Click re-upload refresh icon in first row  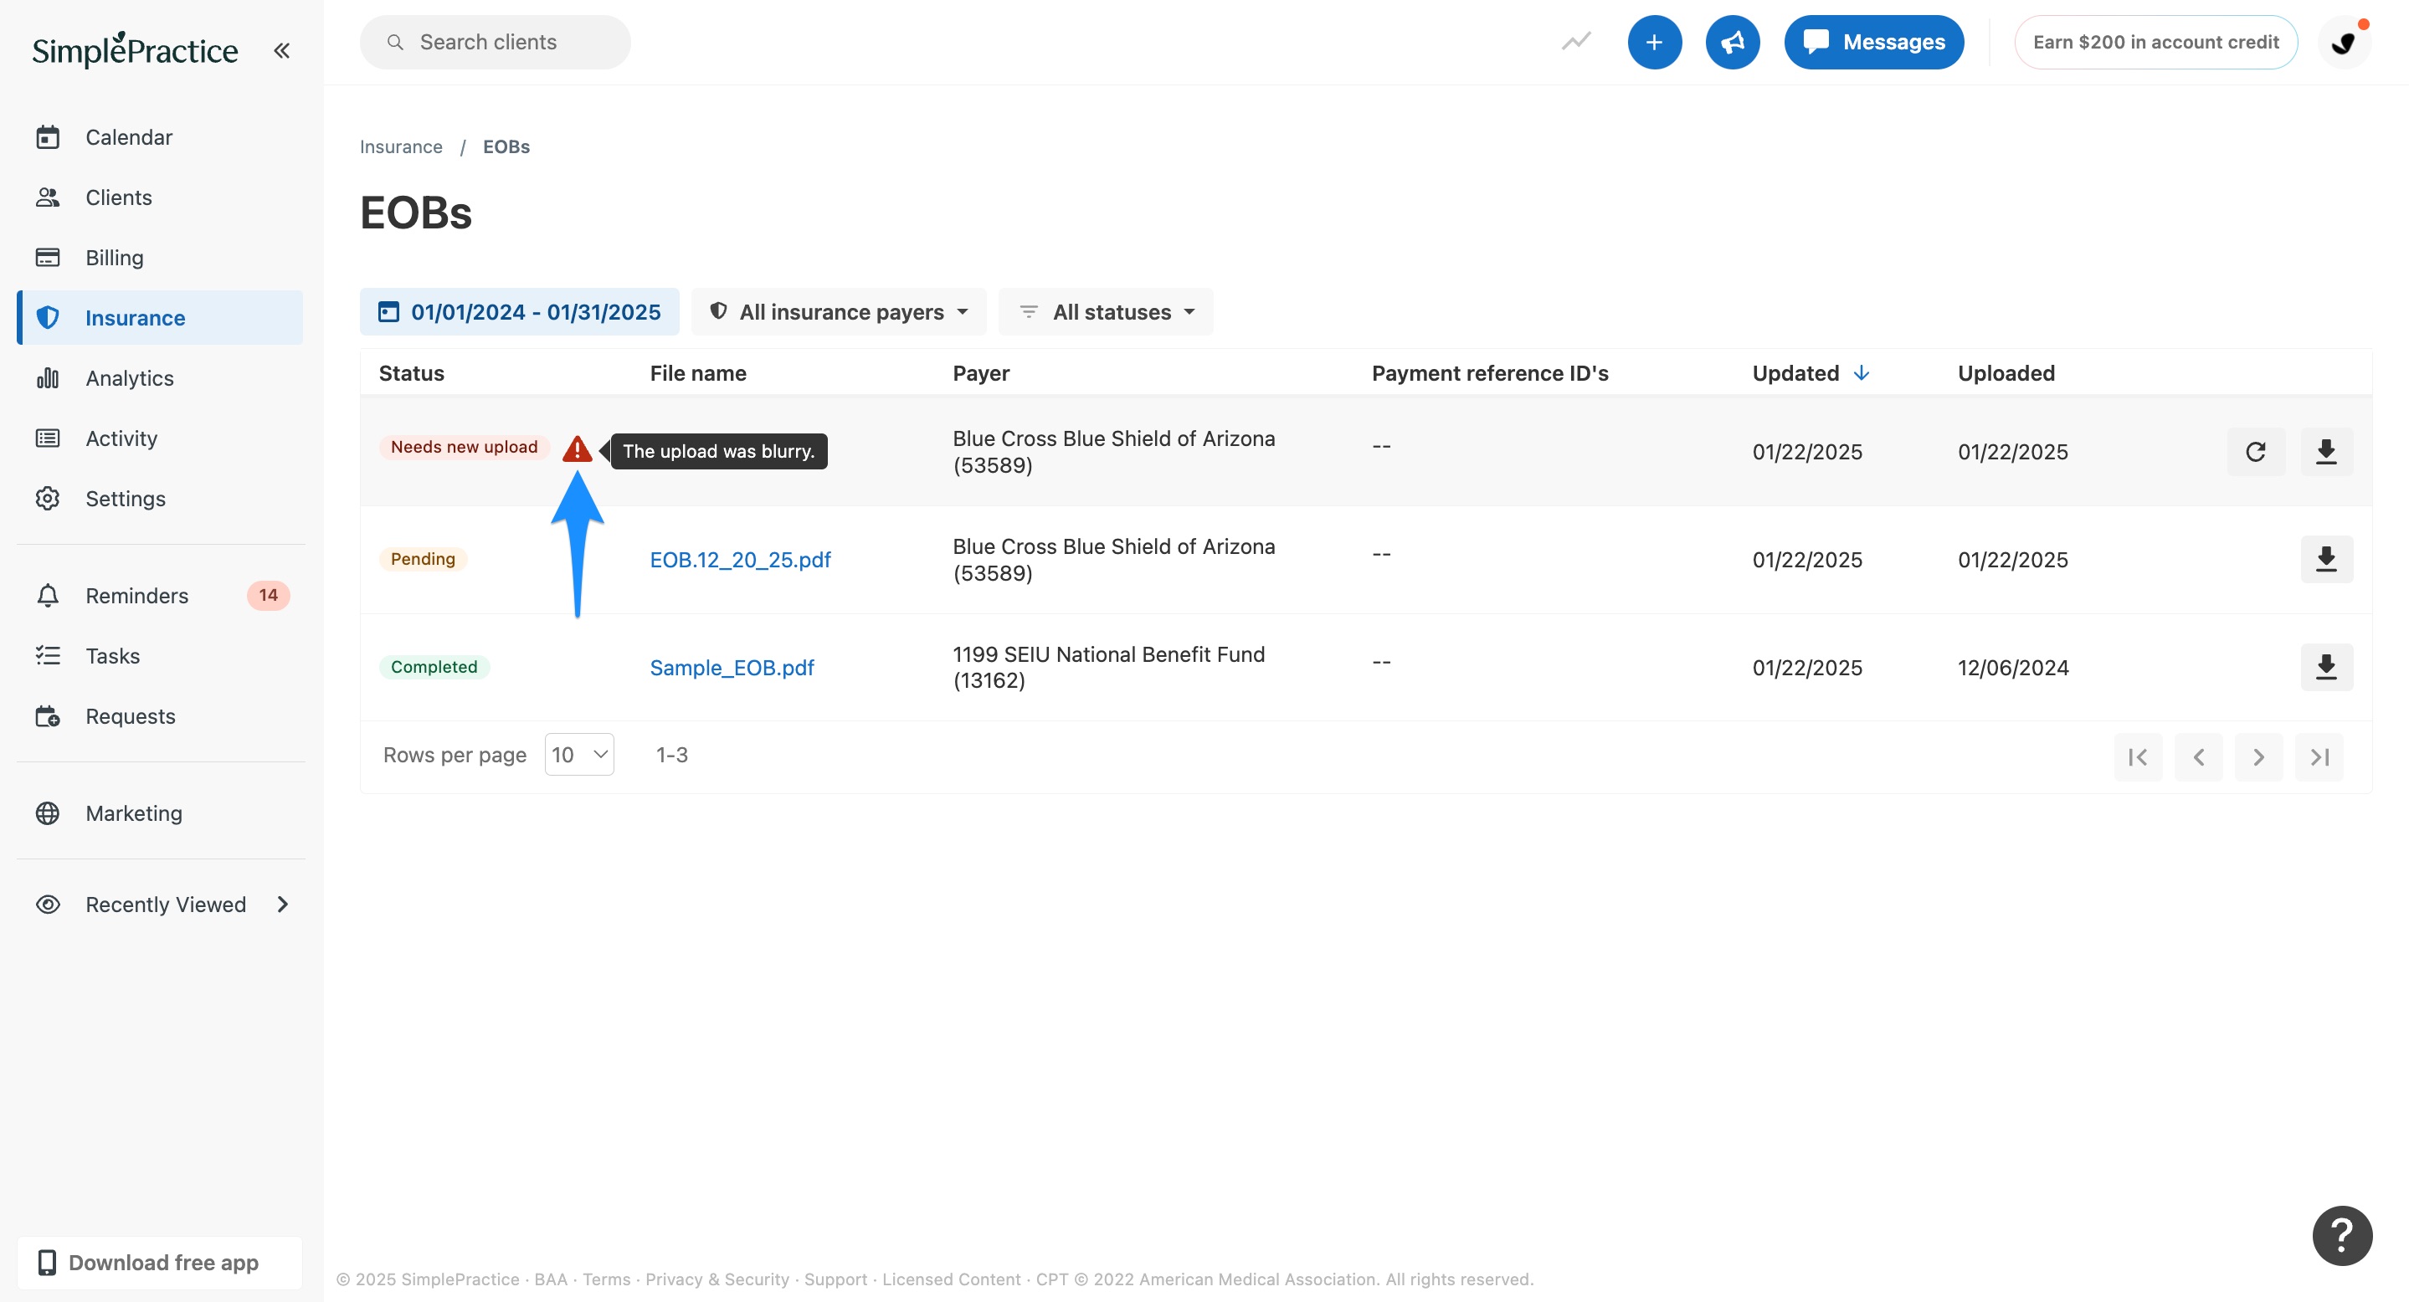coord(2256,453)
